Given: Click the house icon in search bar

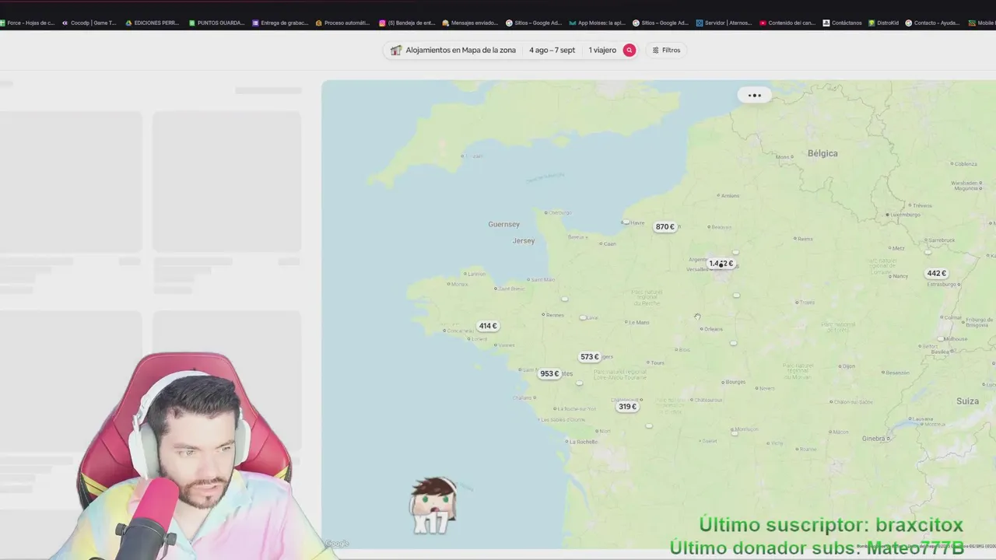Looking at the screenshot, I should (x=396, y=50).
